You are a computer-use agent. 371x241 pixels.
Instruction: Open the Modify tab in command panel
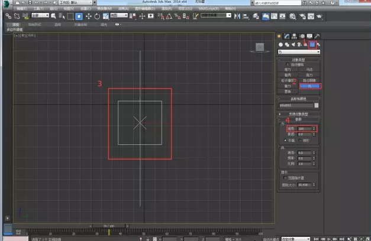pos(287,36)
